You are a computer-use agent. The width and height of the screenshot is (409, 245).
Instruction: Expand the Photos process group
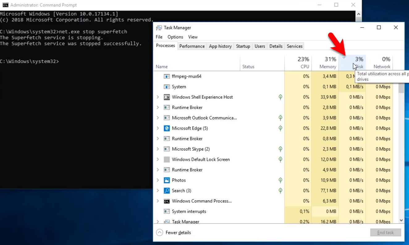coord(158,180)
